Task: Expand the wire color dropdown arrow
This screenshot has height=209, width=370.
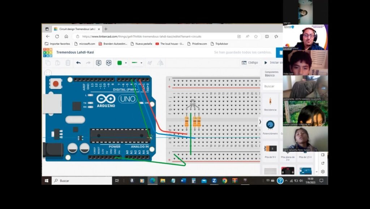Action: point(126,63)
